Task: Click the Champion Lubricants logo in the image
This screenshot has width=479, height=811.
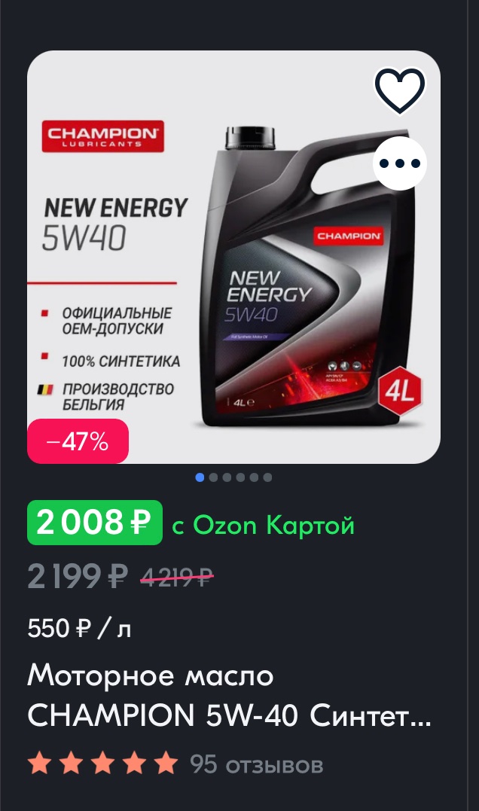Action: click(x=103, y=136)
